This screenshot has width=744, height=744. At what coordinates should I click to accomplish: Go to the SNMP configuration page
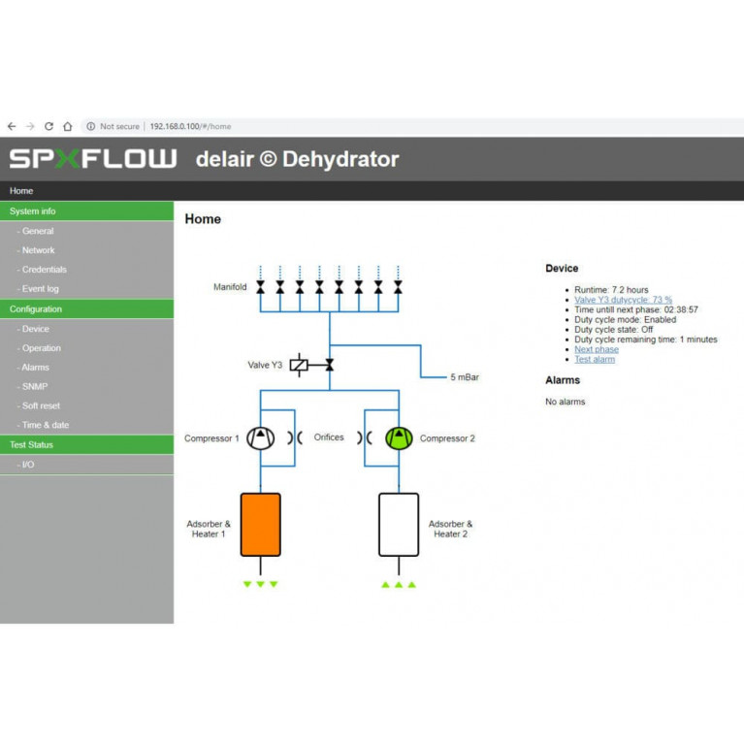pyautogui.click(x=34, y=386)
